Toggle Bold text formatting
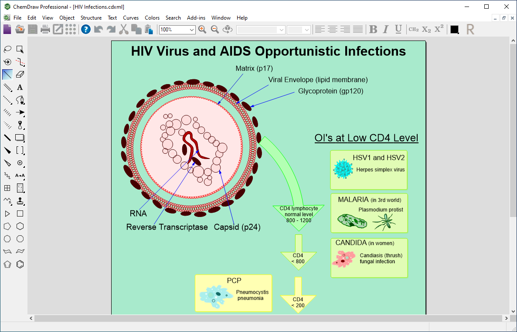This screenshot has width=517, height=332. 373,29
